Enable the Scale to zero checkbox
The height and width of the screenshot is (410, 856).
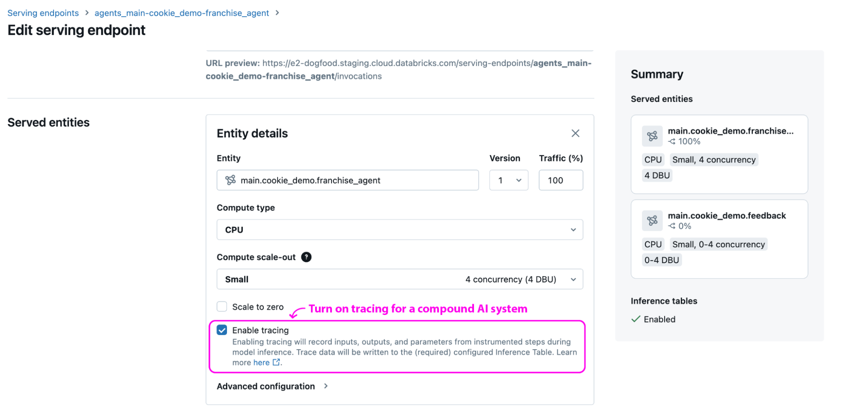coord(222,307)
